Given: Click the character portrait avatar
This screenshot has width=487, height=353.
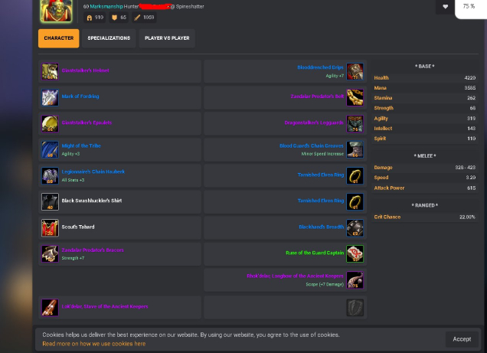Looking at the screenshot, I should (56, 11).
